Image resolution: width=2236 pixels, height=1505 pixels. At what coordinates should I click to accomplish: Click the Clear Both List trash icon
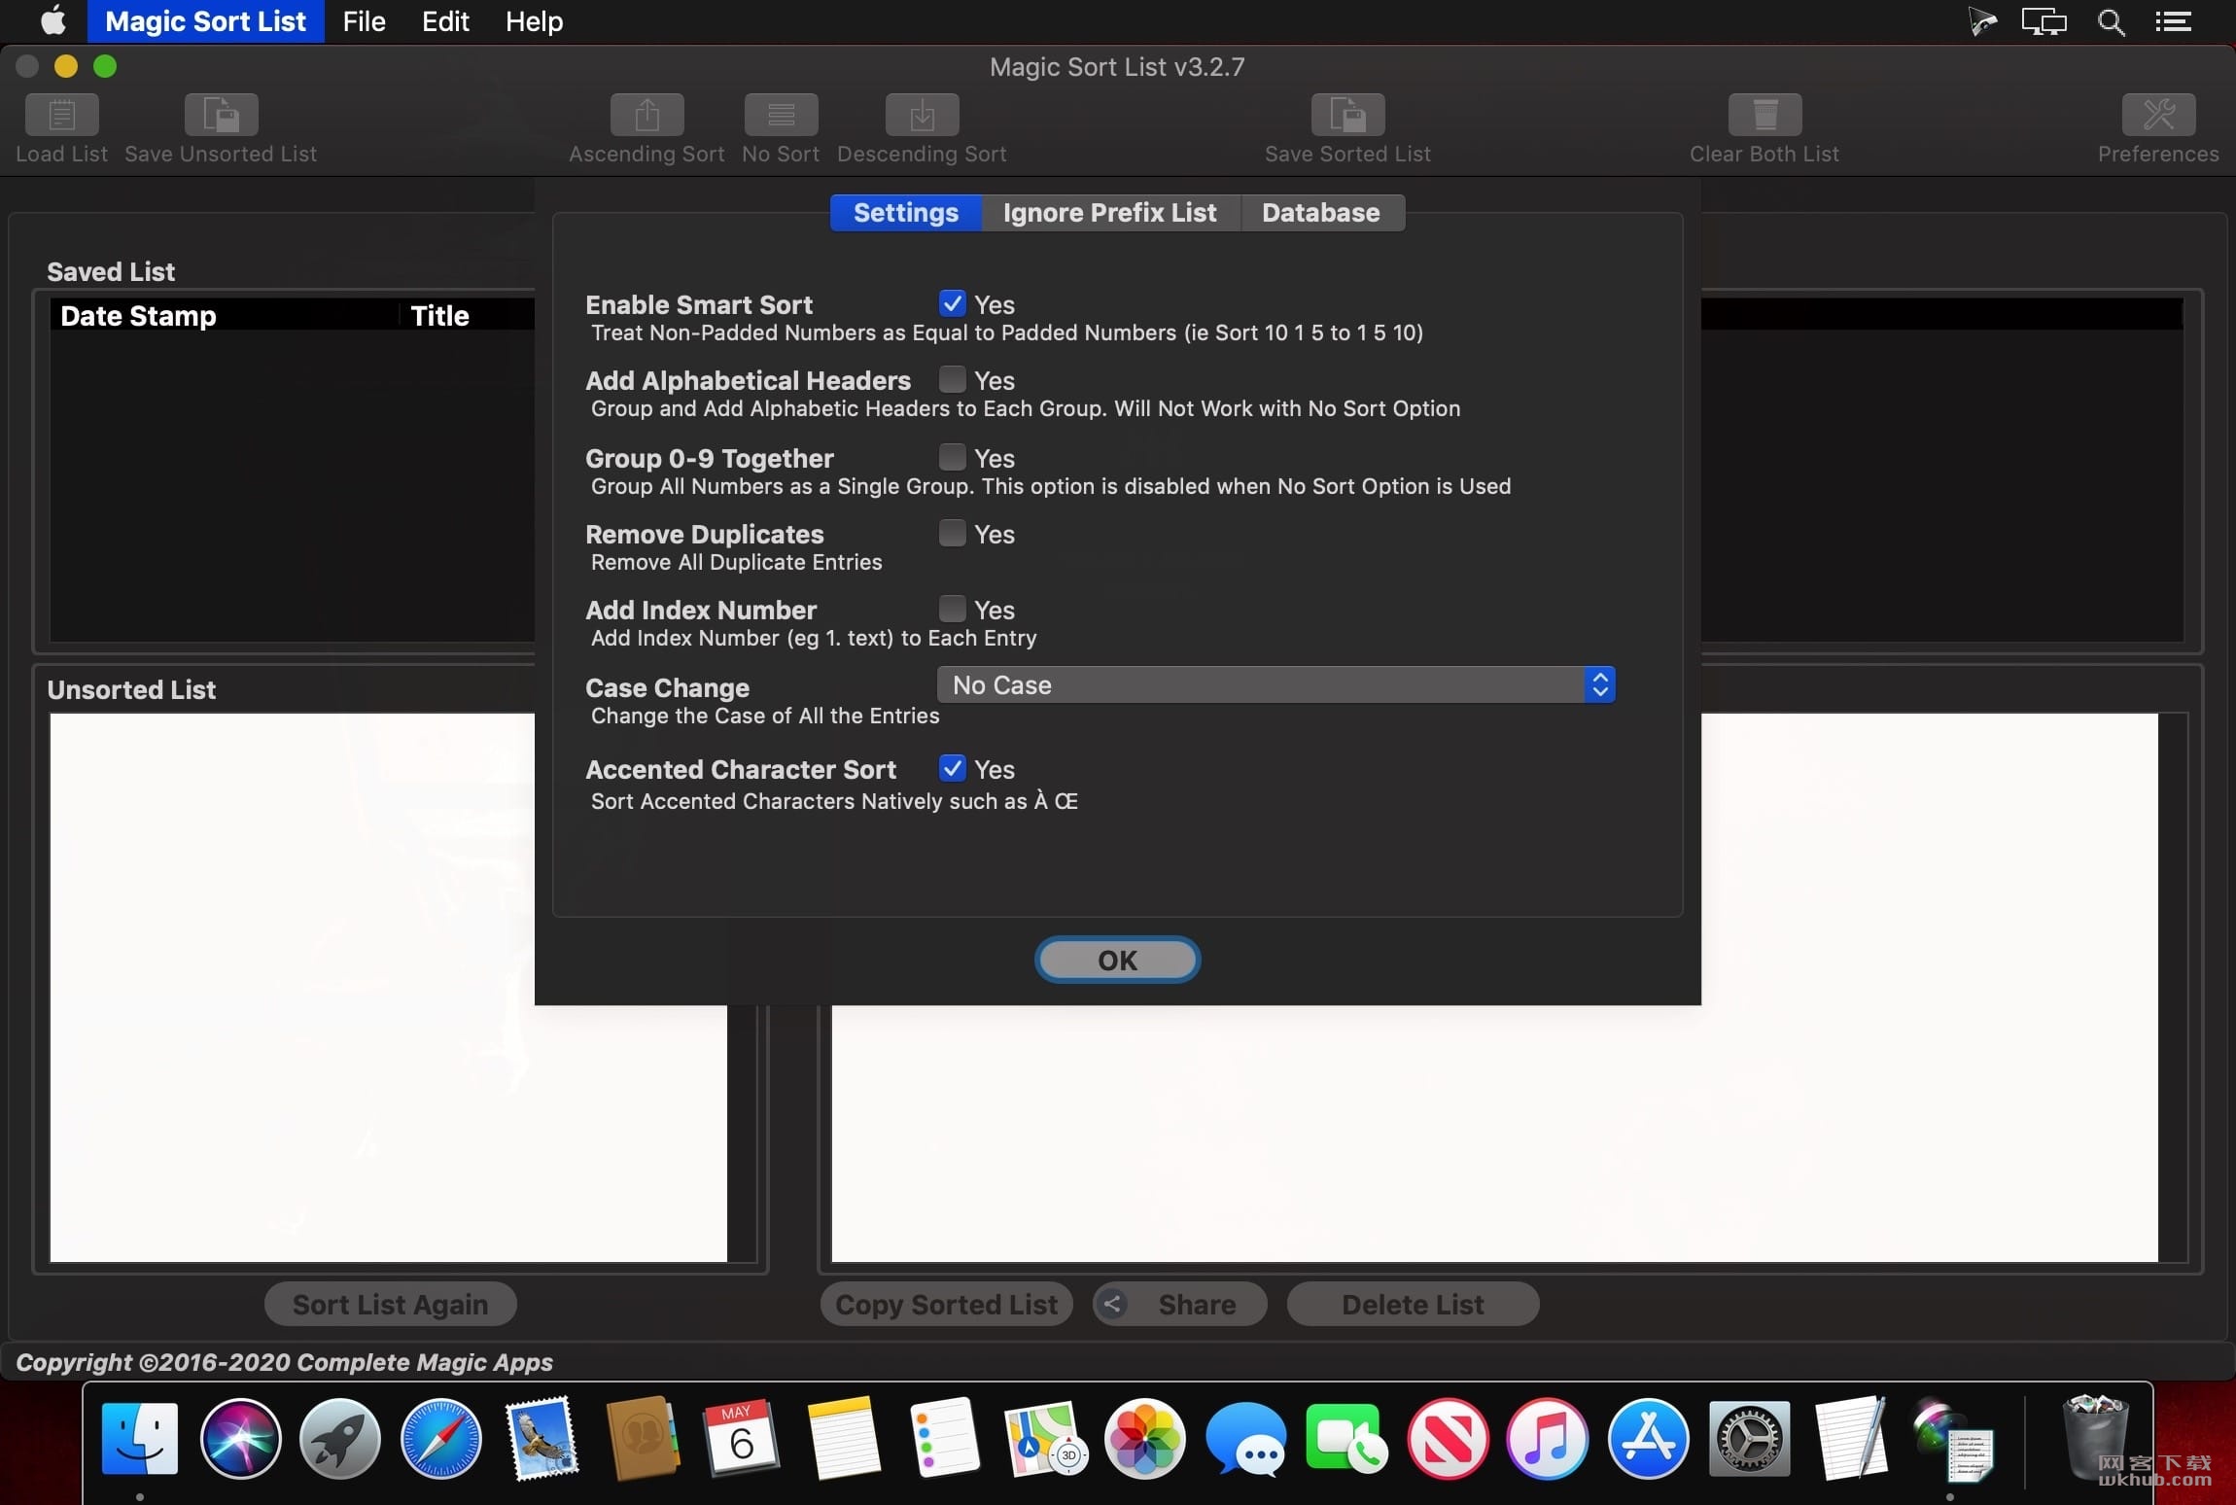pos(1764,115)
